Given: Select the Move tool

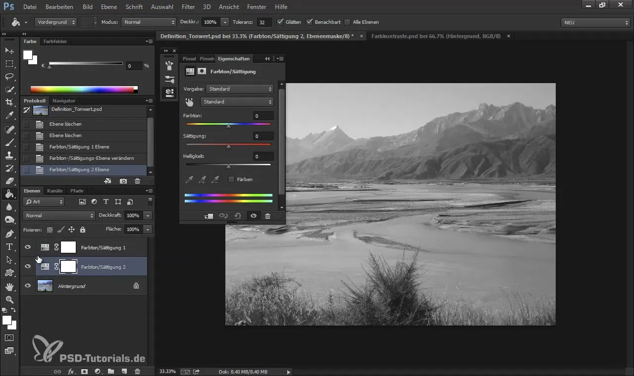Looking at the screenshot, I should pos(9,51).
